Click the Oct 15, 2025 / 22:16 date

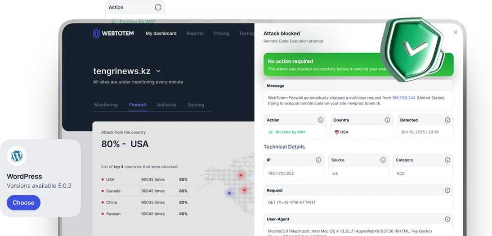click(x=420, y=132)
